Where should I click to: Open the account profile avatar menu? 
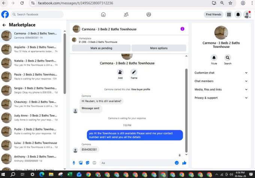(x=247, y=15)
